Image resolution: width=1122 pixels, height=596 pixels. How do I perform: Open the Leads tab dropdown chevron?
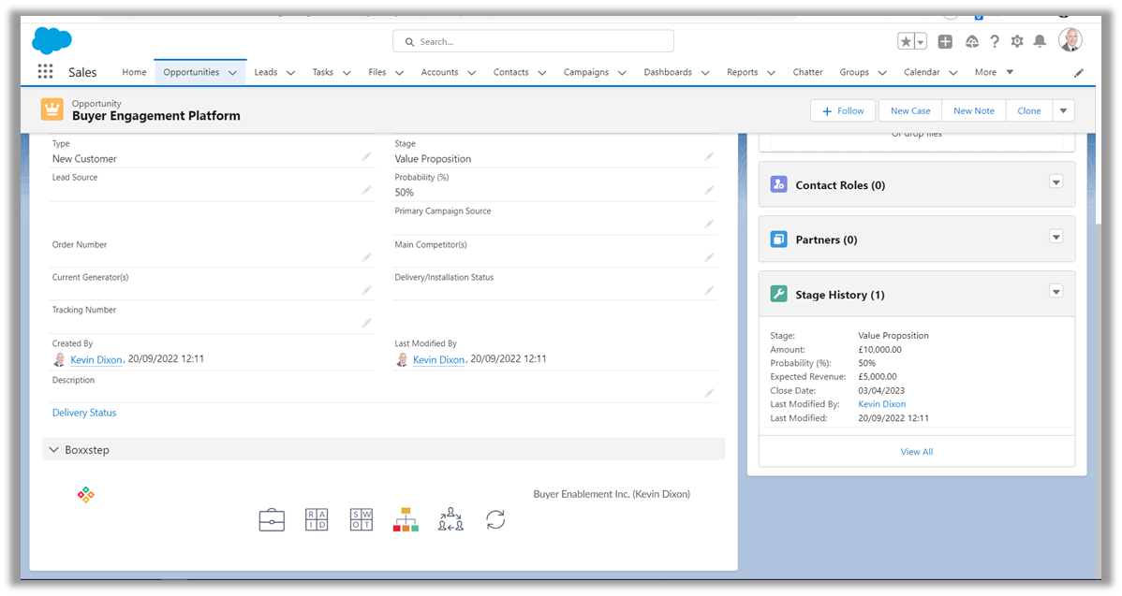pyautogui.click(x=290, y=73)
